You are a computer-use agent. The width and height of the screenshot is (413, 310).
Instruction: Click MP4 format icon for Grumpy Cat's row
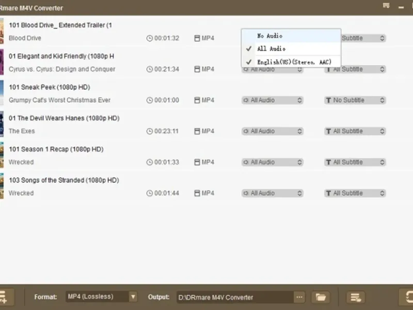coord(197,100)
